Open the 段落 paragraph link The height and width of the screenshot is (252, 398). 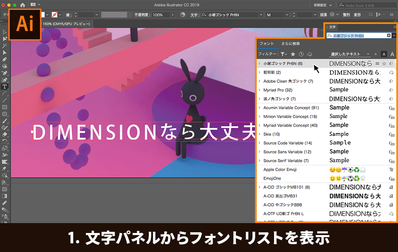(x=324, y=15)
